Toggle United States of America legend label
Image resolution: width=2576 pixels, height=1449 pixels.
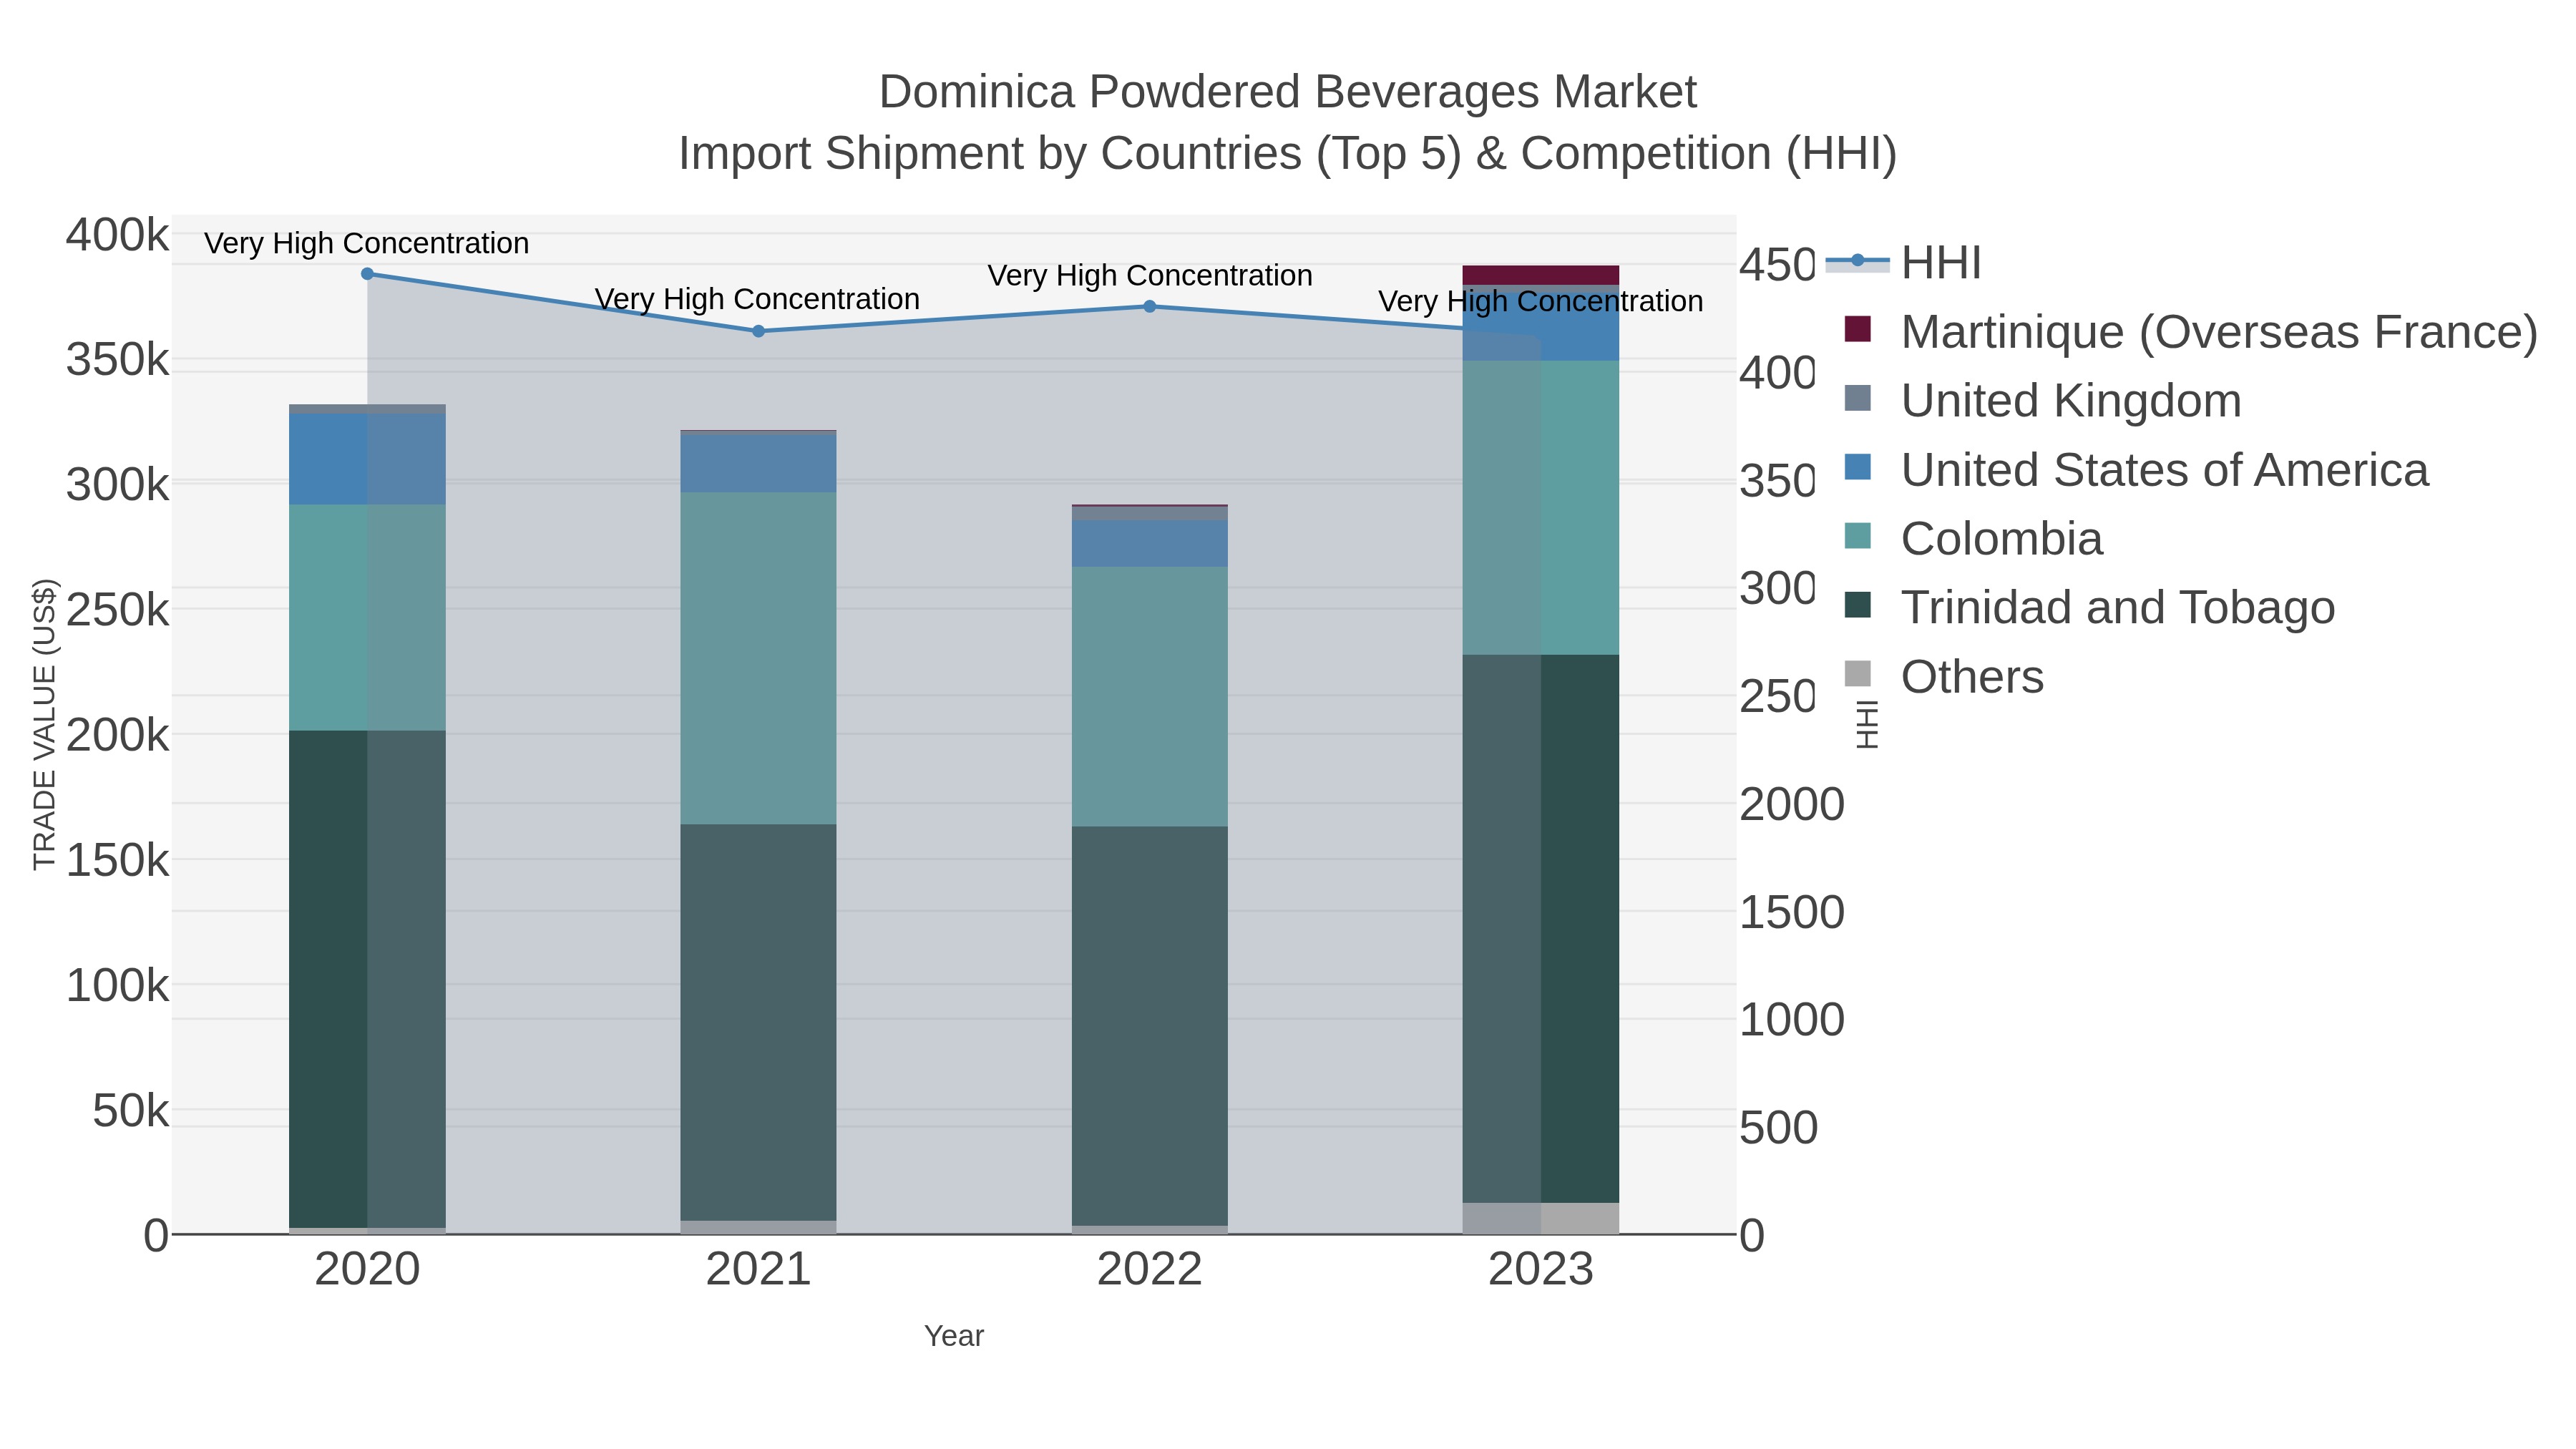pyautogui.click(x=2164, y=470)
